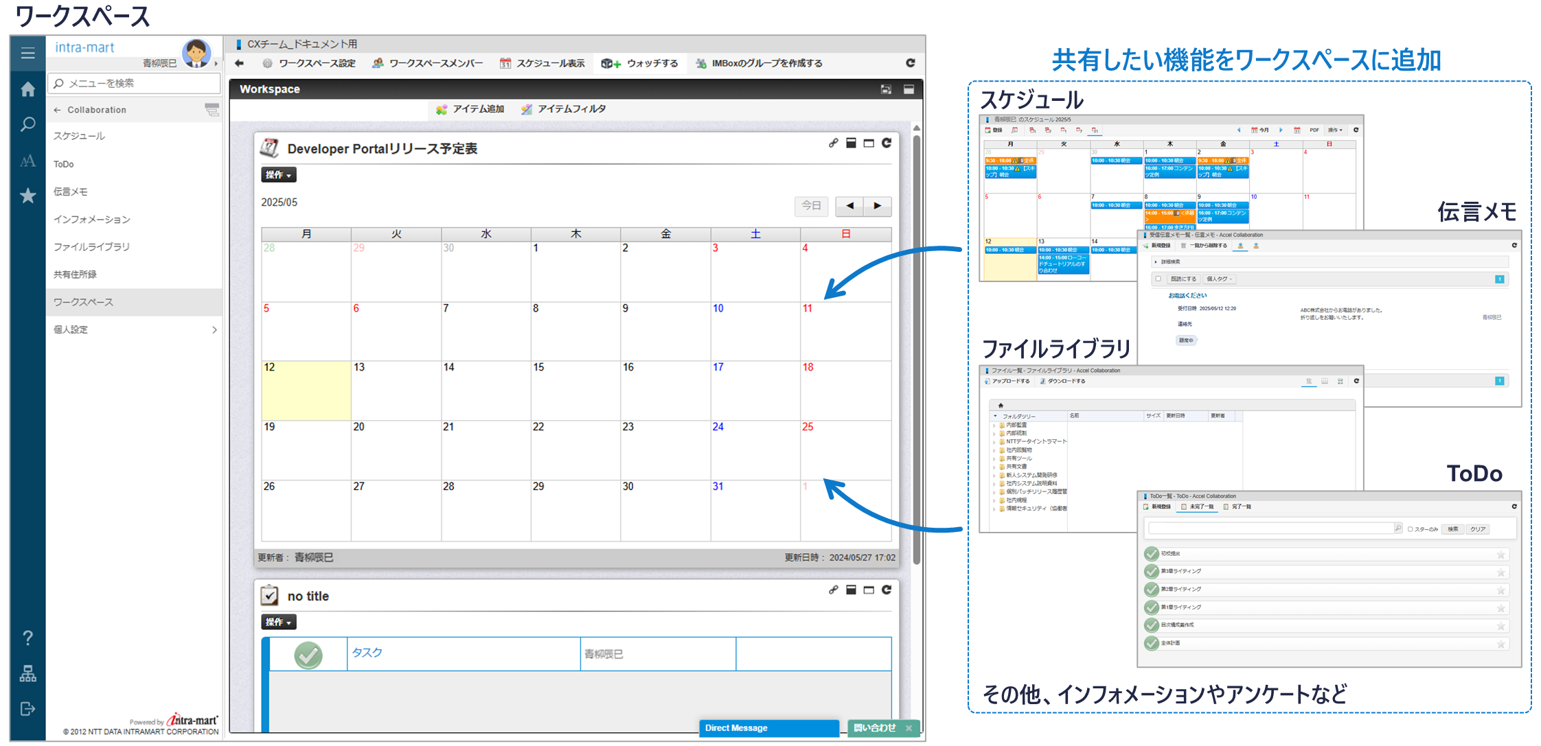The width and height of the screenshot is (1541, 746).
Task: Click ウォッチする button
Action: point(639,63)
